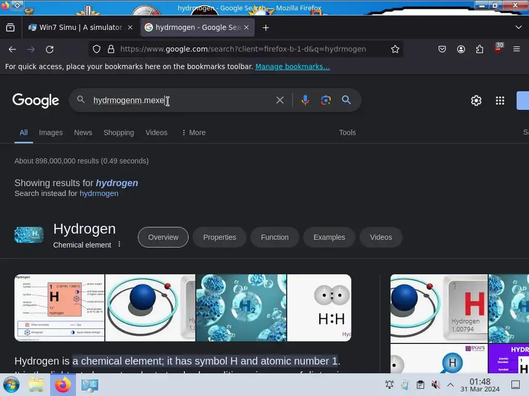Open the notification bell in system tray
The image size is (529, 396).
tap(390, 384)
